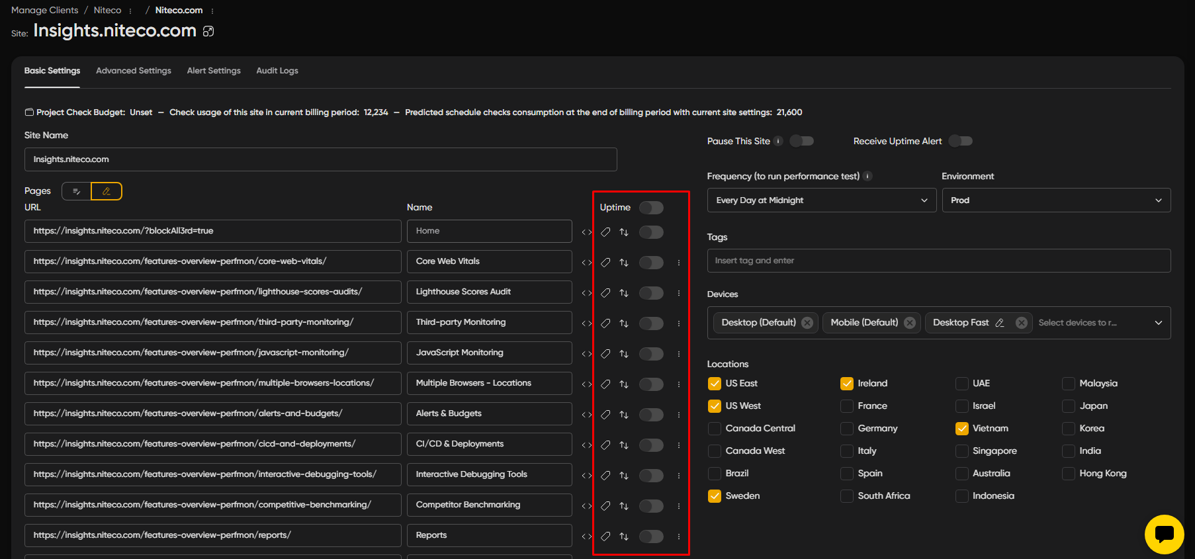
Task: Open three-dot menu for JavaScript Monitoring row
Action: tap(679, 354)
